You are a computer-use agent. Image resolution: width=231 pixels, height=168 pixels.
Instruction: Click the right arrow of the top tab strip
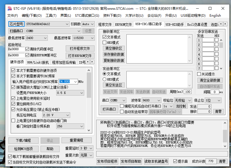(225, 24)
